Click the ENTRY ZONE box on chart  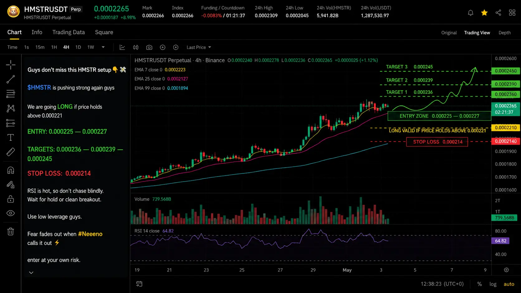tap(439, 116)
